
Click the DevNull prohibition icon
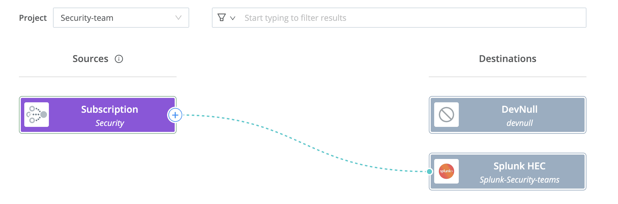446,115
